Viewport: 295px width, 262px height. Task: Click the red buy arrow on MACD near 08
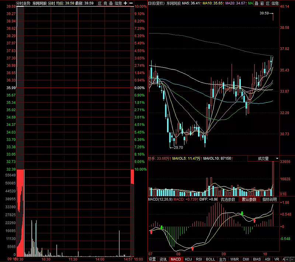192,249
